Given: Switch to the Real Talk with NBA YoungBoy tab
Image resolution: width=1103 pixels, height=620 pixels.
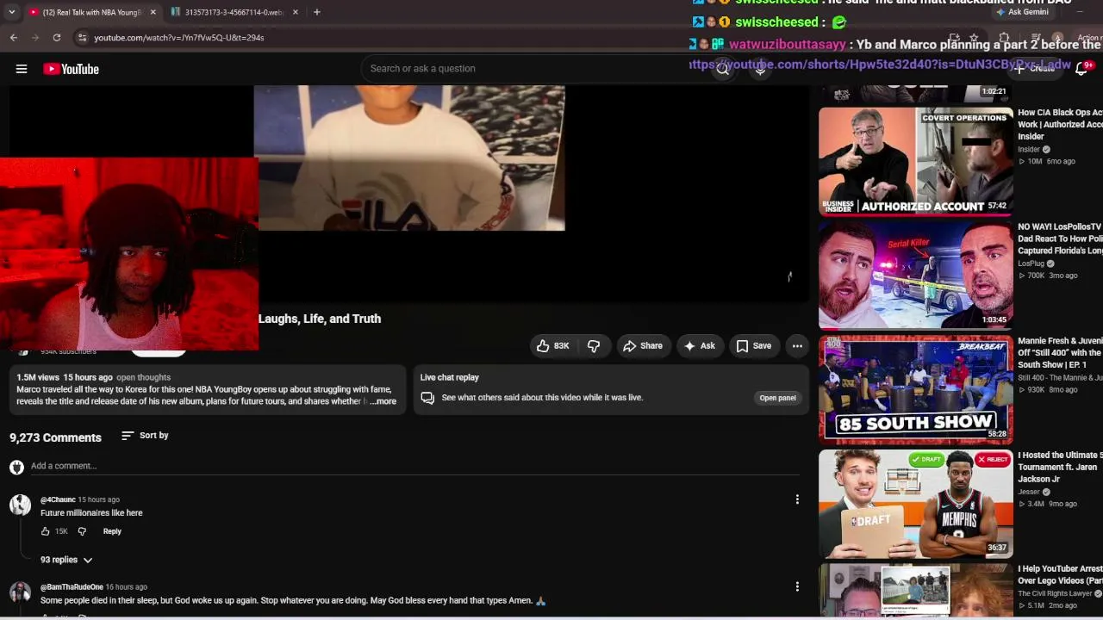Looking at the screenshot, I should click(92, 12).
